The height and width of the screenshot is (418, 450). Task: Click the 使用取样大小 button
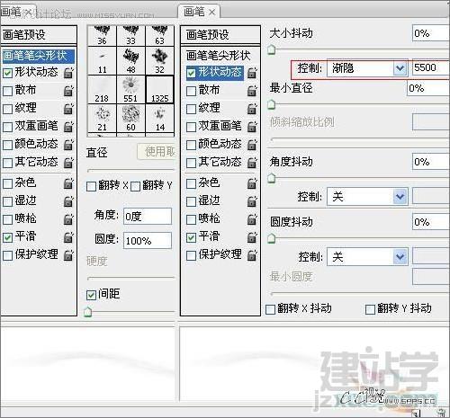(x=157, y=152)
